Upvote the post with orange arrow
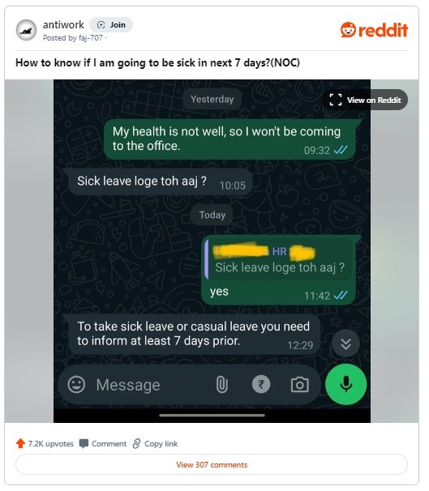This screenshot has width=429, height=491. click(x=21, y=443)
